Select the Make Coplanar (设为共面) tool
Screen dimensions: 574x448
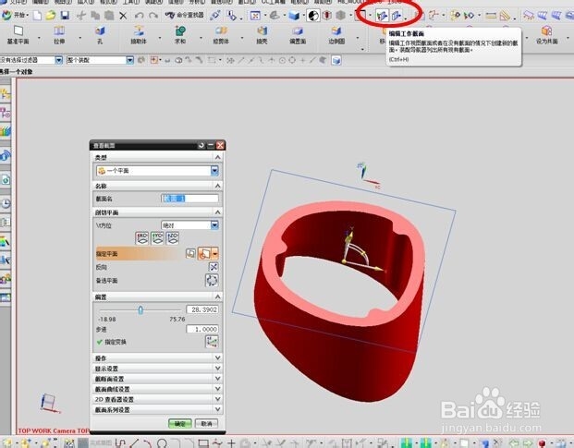pyautogui.click(x=547, y=35)
